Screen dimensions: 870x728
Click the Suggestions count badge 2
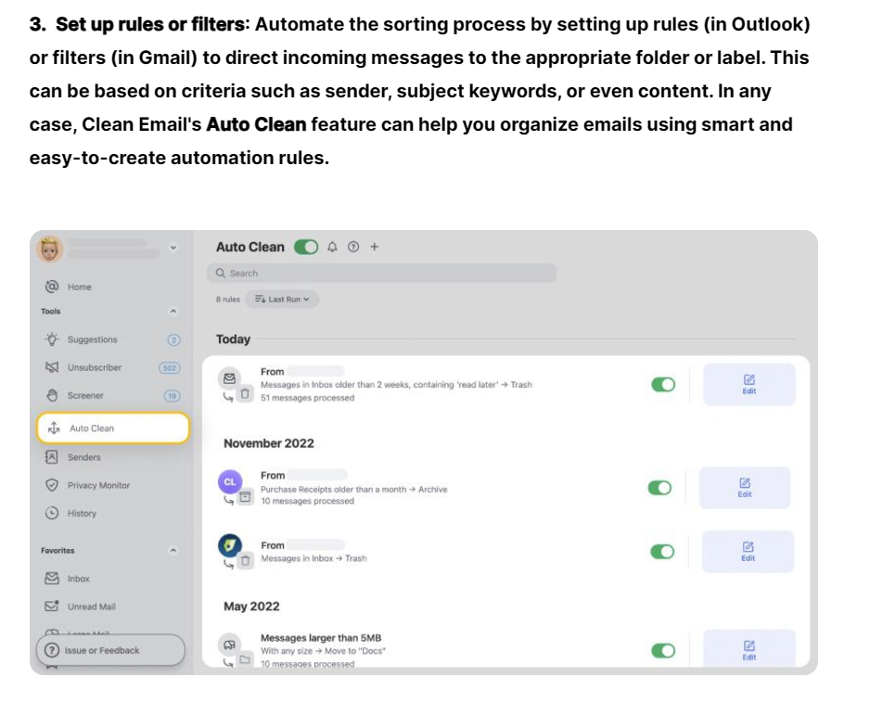(173, 340)
